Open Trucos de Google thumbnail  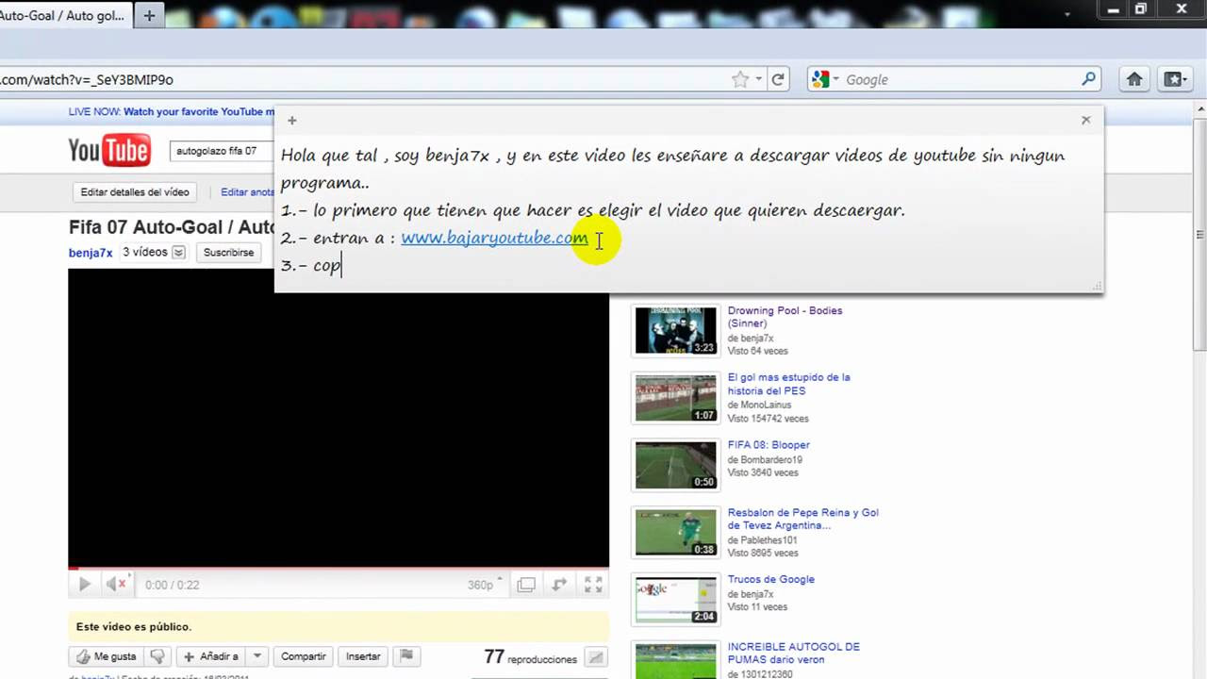point(675,600)
